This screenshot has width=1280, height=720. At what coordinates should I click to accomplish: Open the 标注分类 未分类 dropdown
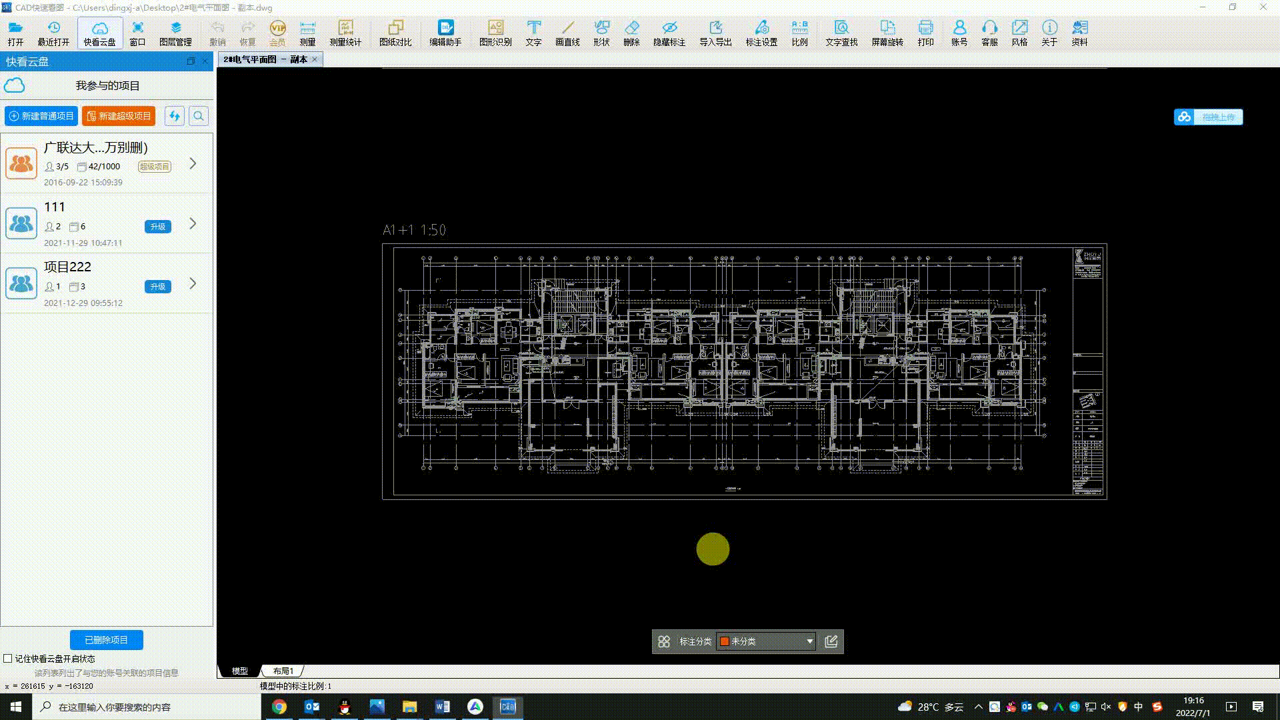pos(765,641)
